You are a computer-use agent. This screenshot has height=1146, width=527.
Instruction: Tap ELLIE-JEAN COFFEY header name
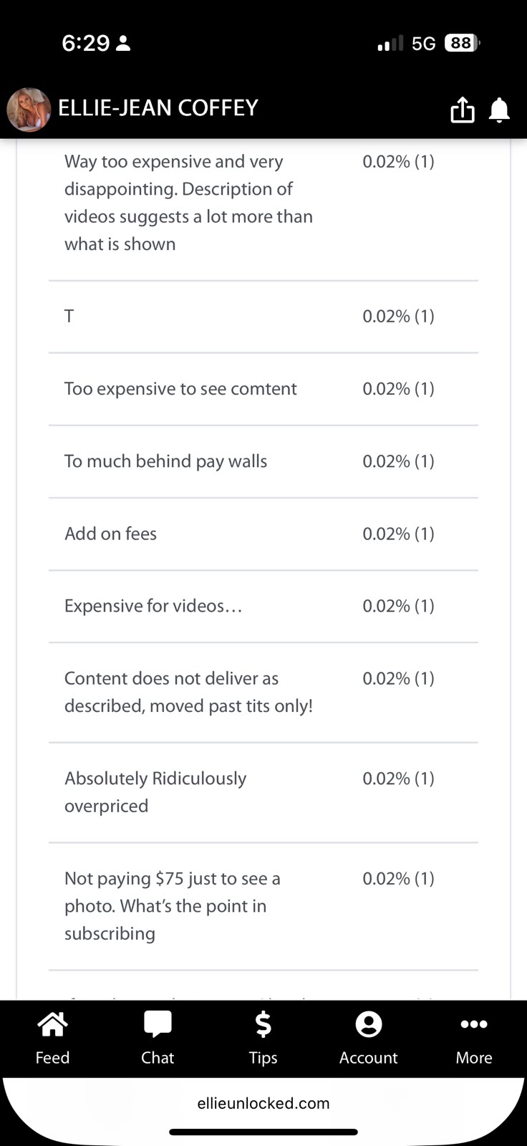tap(158, 108)
